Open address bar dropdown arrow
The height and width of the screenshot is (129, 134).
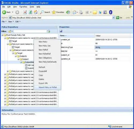pyautogui.click(x=113, y=18)
